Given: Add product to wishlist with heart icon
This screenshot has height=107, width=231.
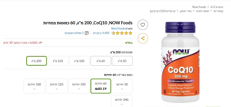Looking at the screenshot, I should tap(143, 25).
